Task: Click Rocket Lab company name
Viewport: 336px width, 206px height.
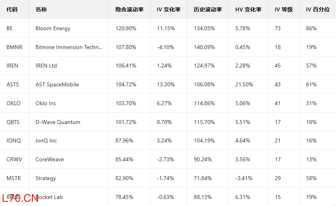Action: point(49,197)
